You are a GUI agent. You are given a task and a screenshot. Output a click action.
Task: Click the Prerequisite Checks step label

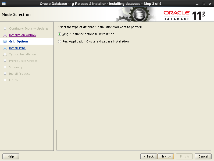23,61
